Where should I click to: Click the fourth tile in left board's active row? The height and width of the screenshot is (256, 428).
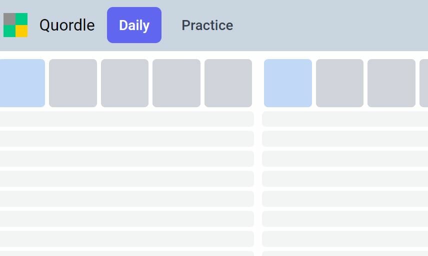tap(176, 83)
